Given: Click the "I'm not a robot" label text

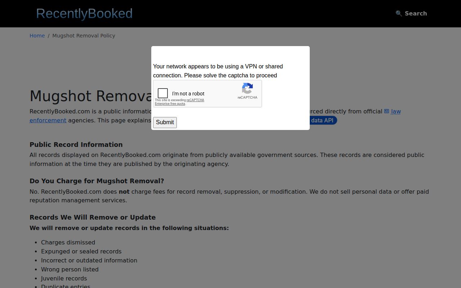Looking at the screenshot, I should [188, 94].
